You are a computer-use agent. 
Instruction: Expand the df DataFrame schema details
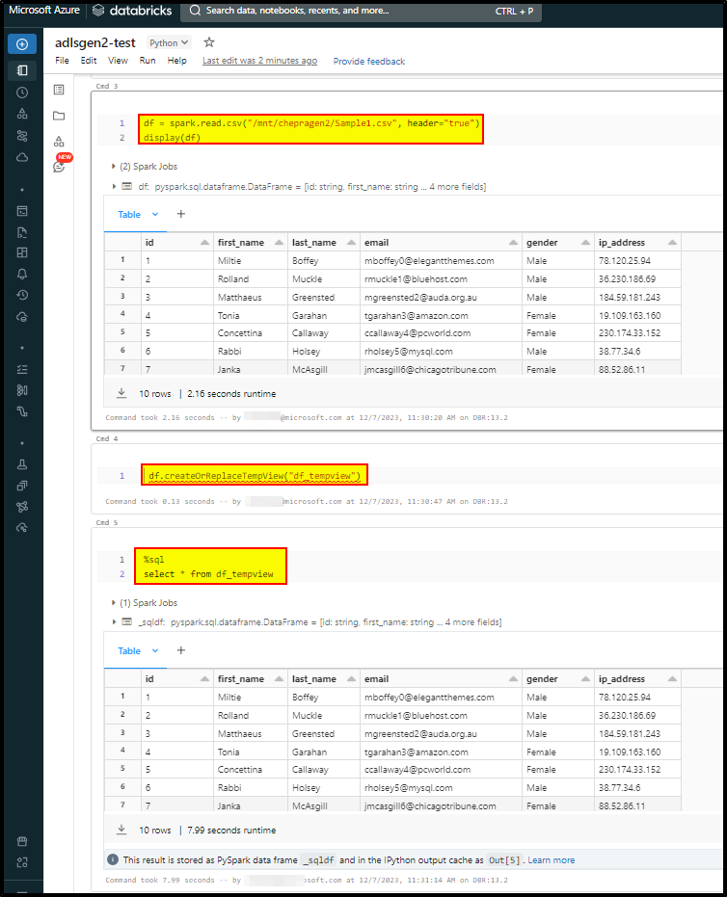click(114, 187)
